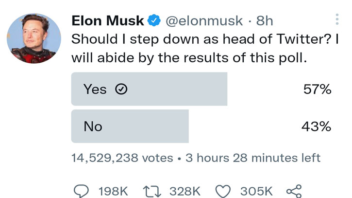Click the 14,529,238 votes text

[122, 158]
